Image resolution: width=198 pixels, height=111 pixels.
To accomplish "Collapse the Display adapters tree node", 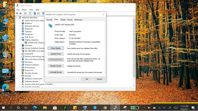I will [20, 40].
